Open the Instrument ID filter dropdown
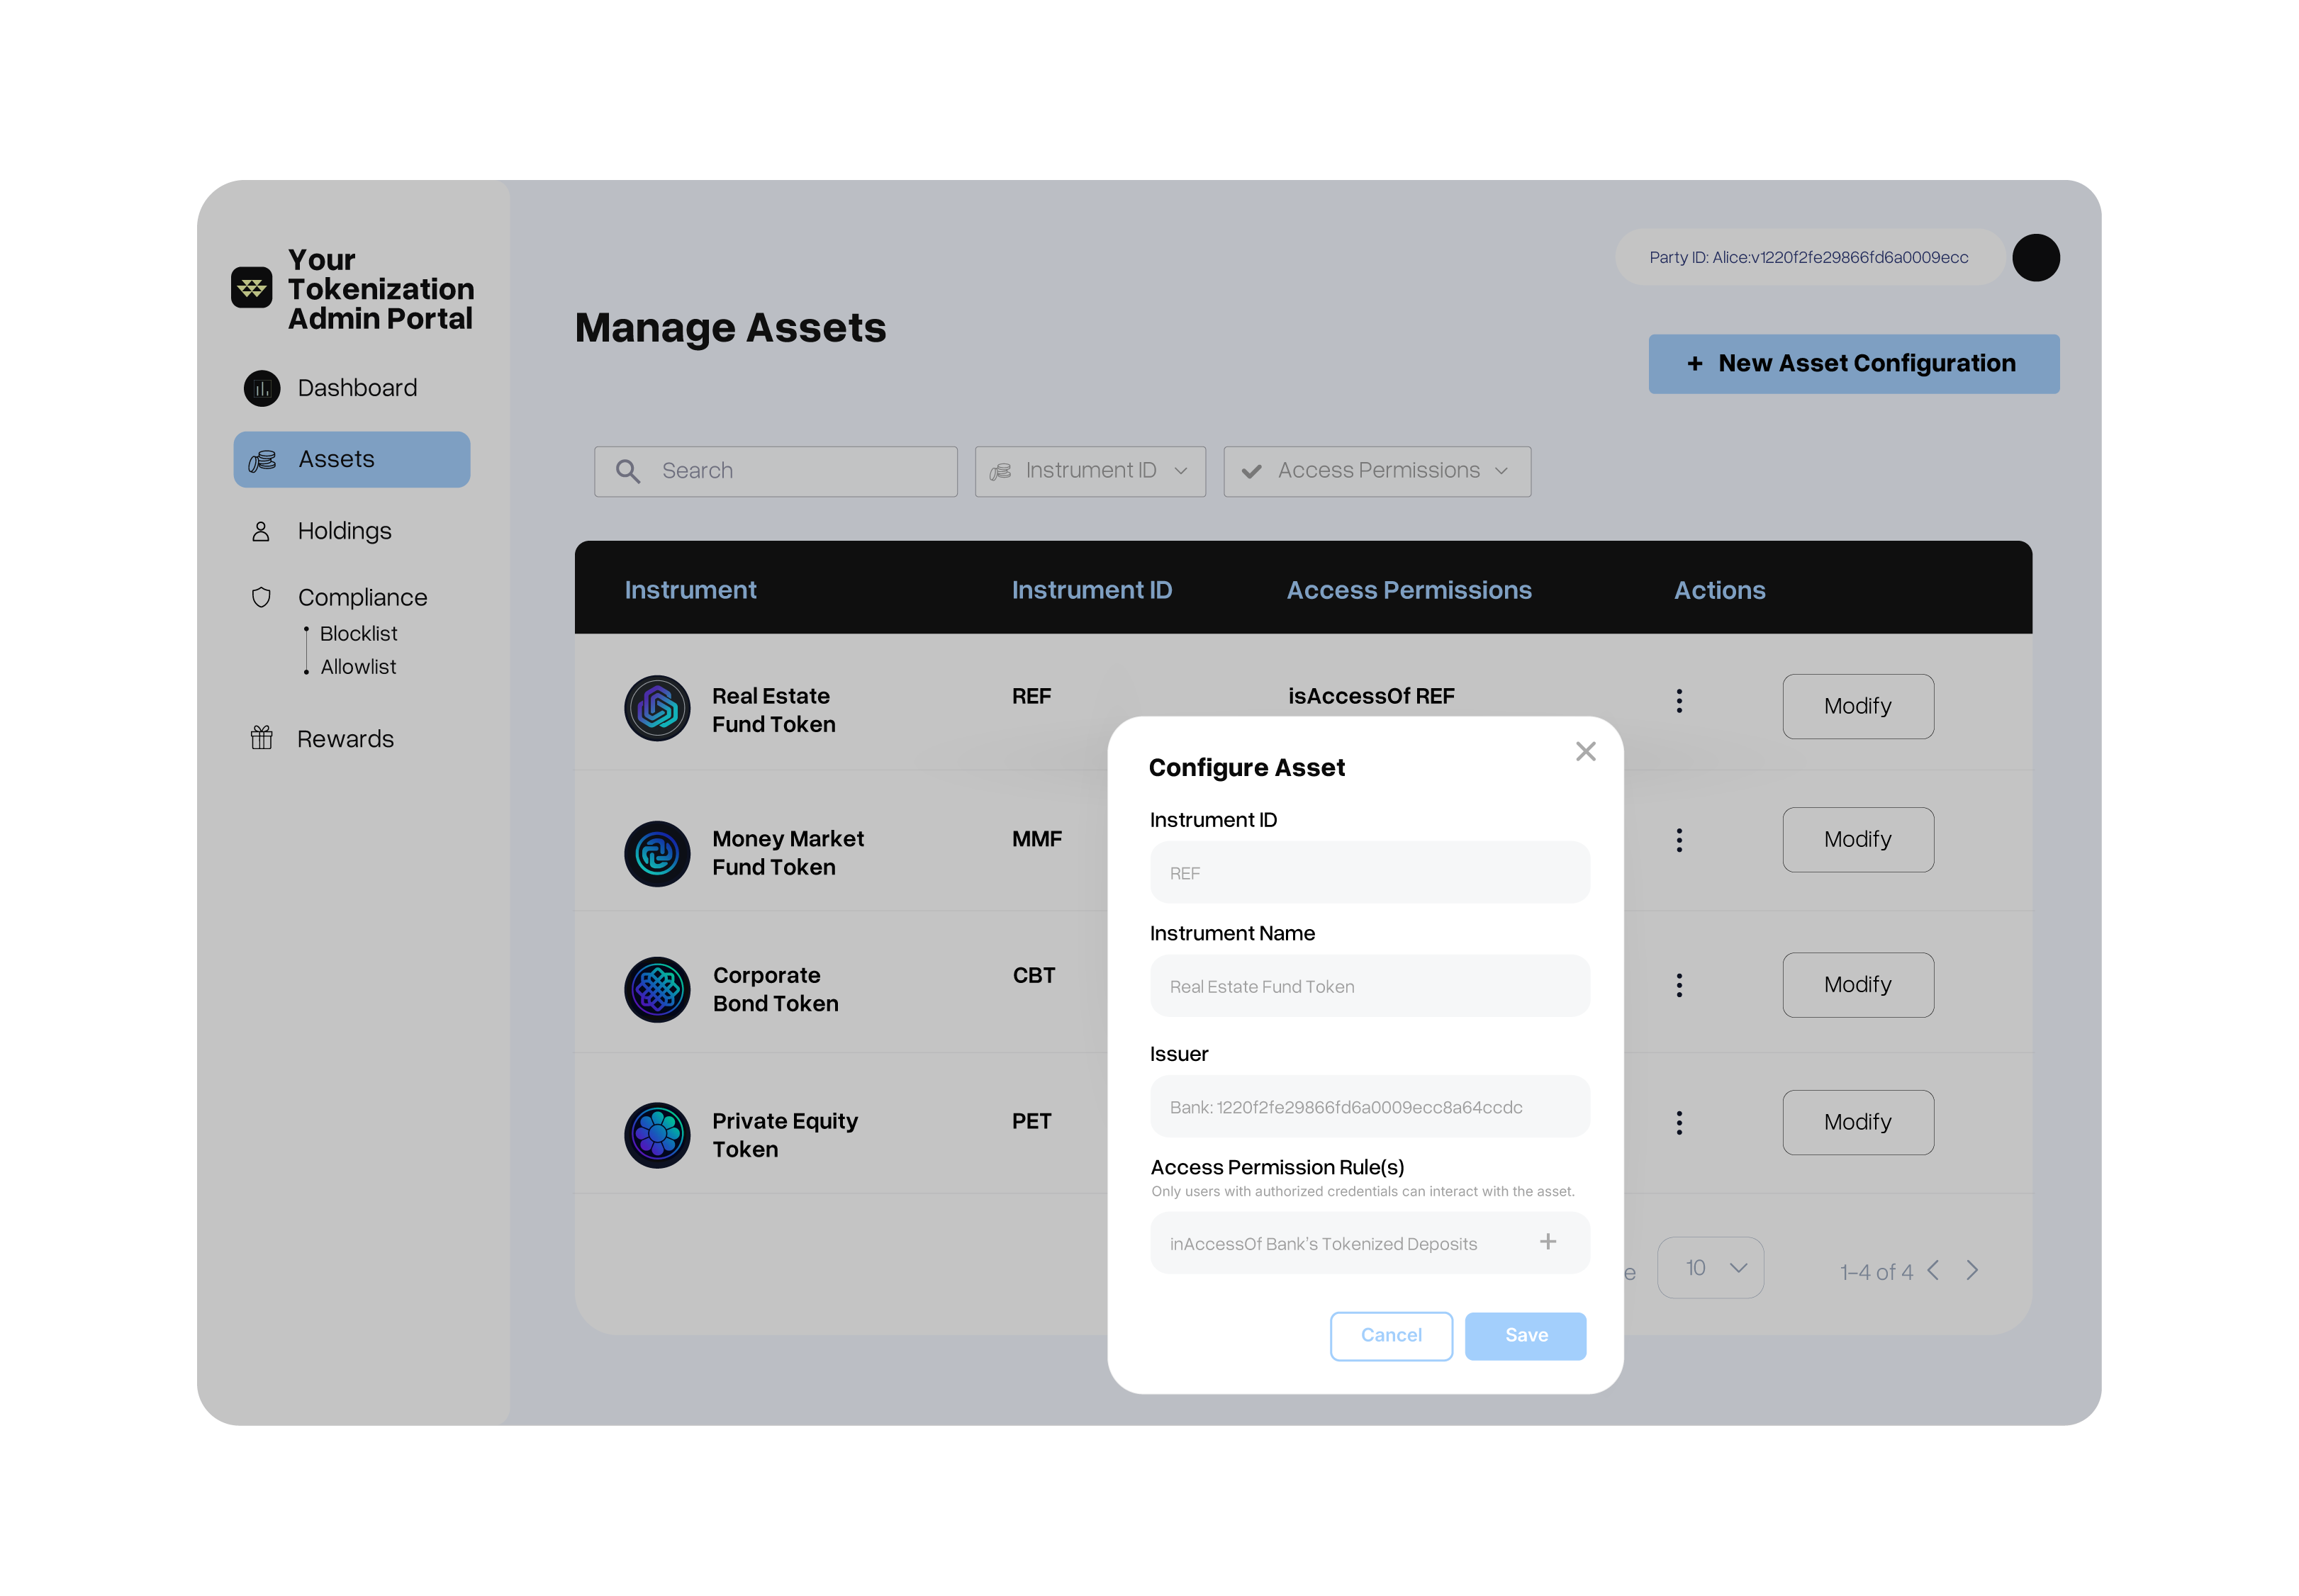Viewport: 2299px width, 1596px height. pos(1090,471)
